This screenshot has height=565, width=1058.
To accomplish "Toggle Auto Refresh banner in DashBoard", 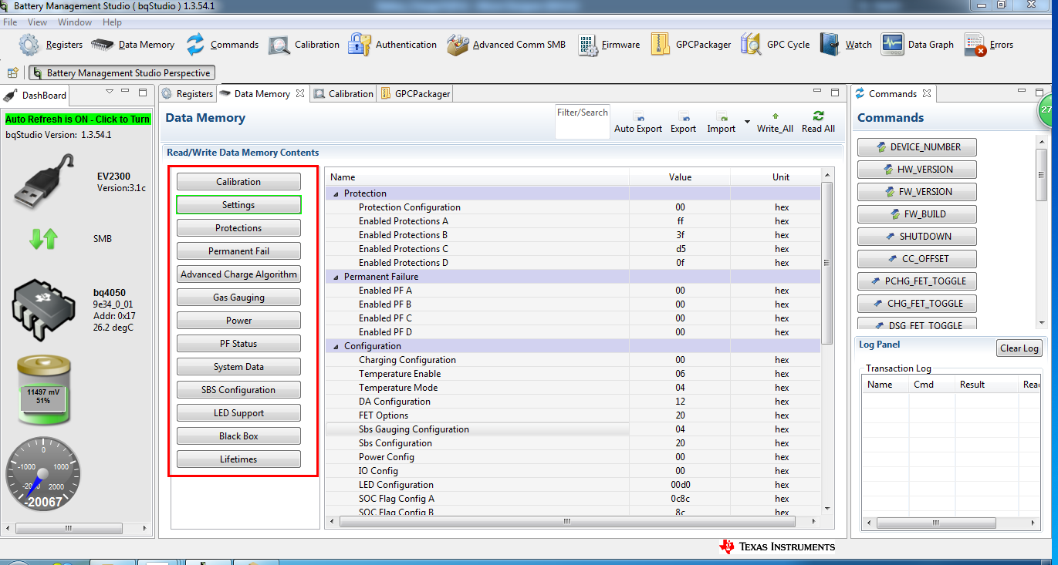I will pos(78,119).
